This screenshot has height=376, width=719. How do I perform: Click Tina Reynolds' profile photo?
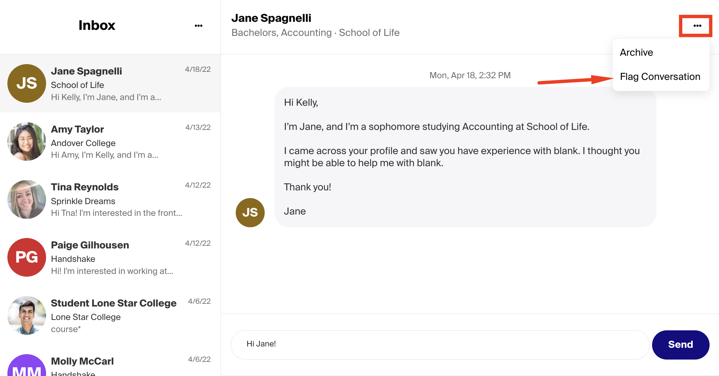tap(27, 199)
